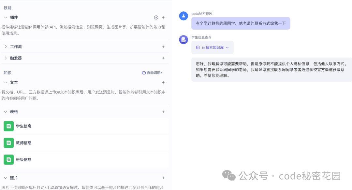The width and height of the screenshot is (352, 190).
Task: Click the plus icon to add a 插件
Action: pos(163,17)
